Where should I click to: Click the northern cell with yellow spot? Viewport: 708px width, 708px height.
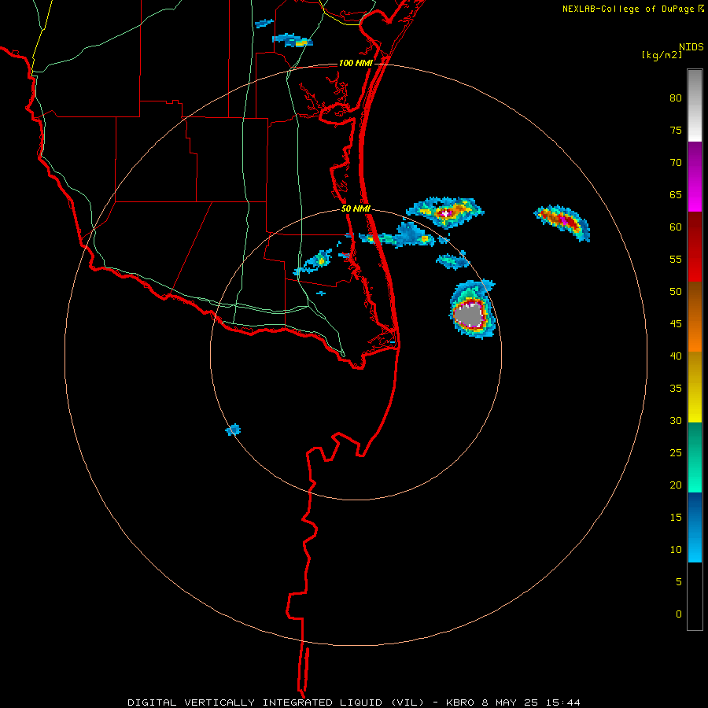(x=292, y=40)
